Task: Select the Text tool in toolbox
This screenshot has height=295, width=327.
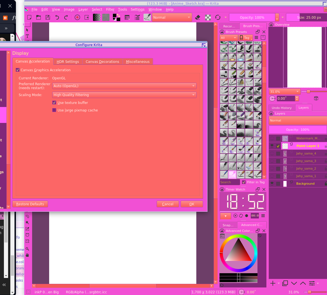Action: [x=27, y=36]
